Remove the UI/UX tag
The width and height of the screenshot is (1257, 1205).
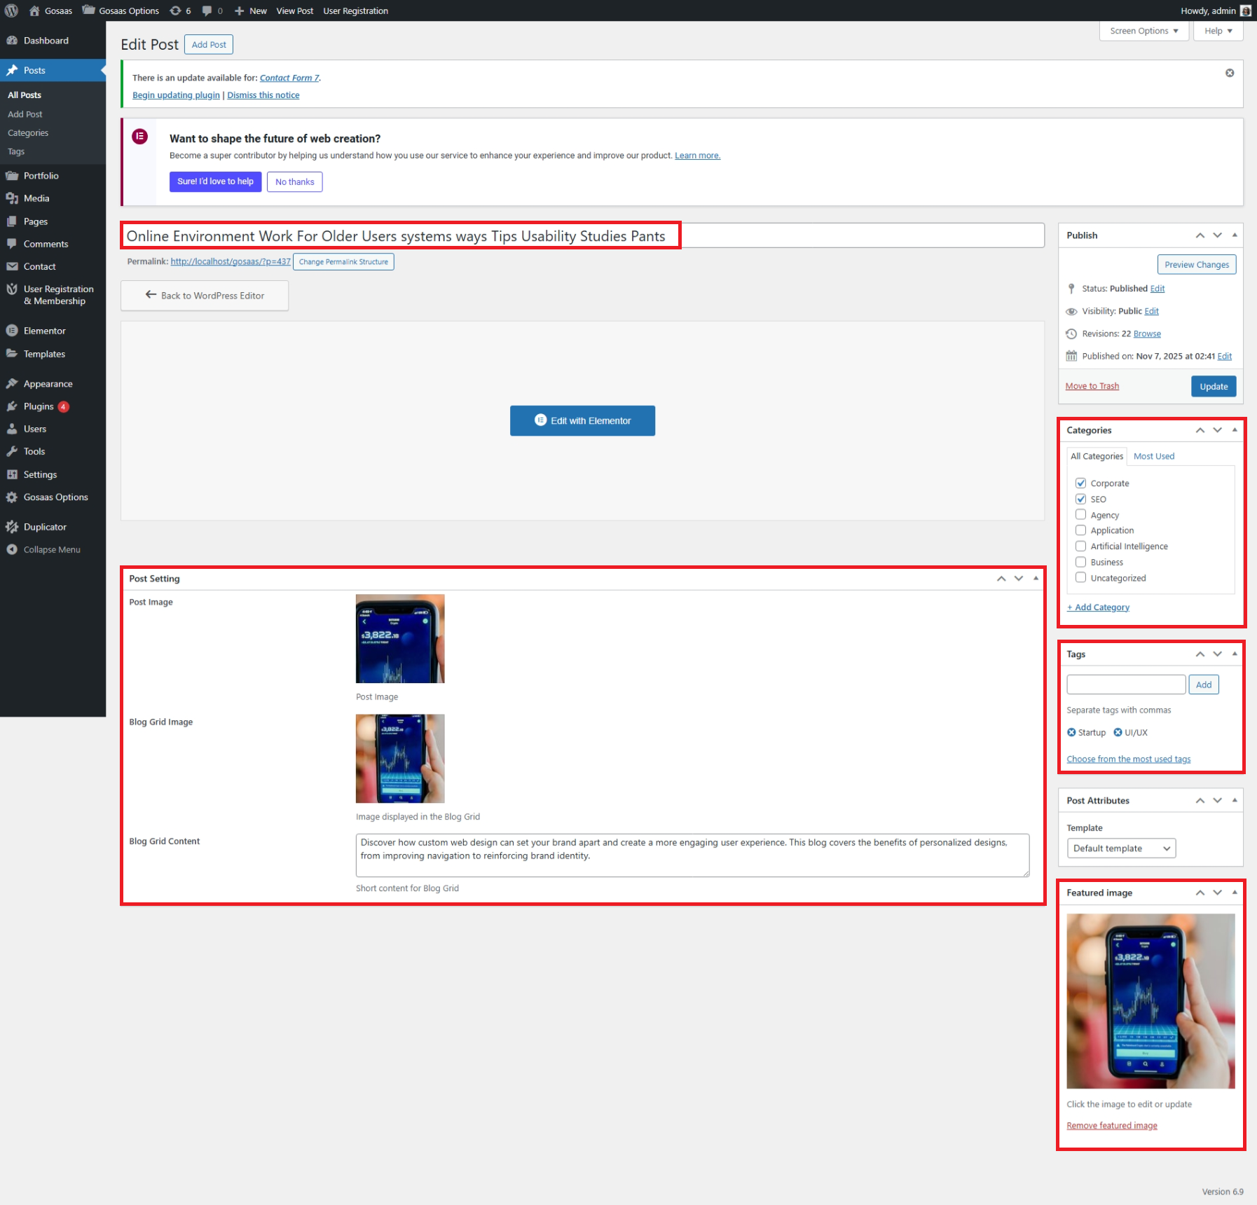(x=1118, y=732)
